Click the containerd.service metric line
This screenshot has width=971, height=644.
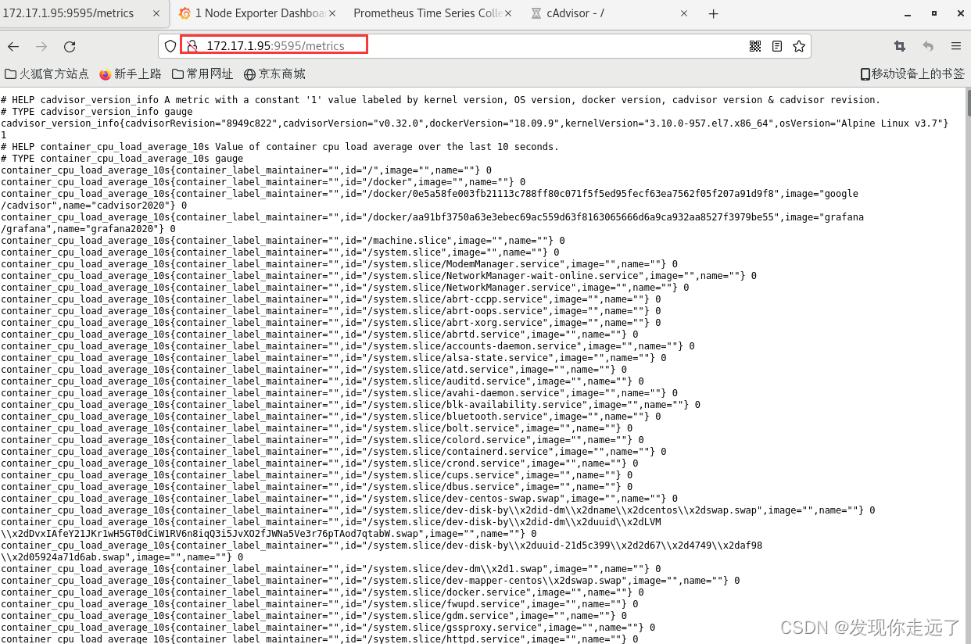click(334, 452)
